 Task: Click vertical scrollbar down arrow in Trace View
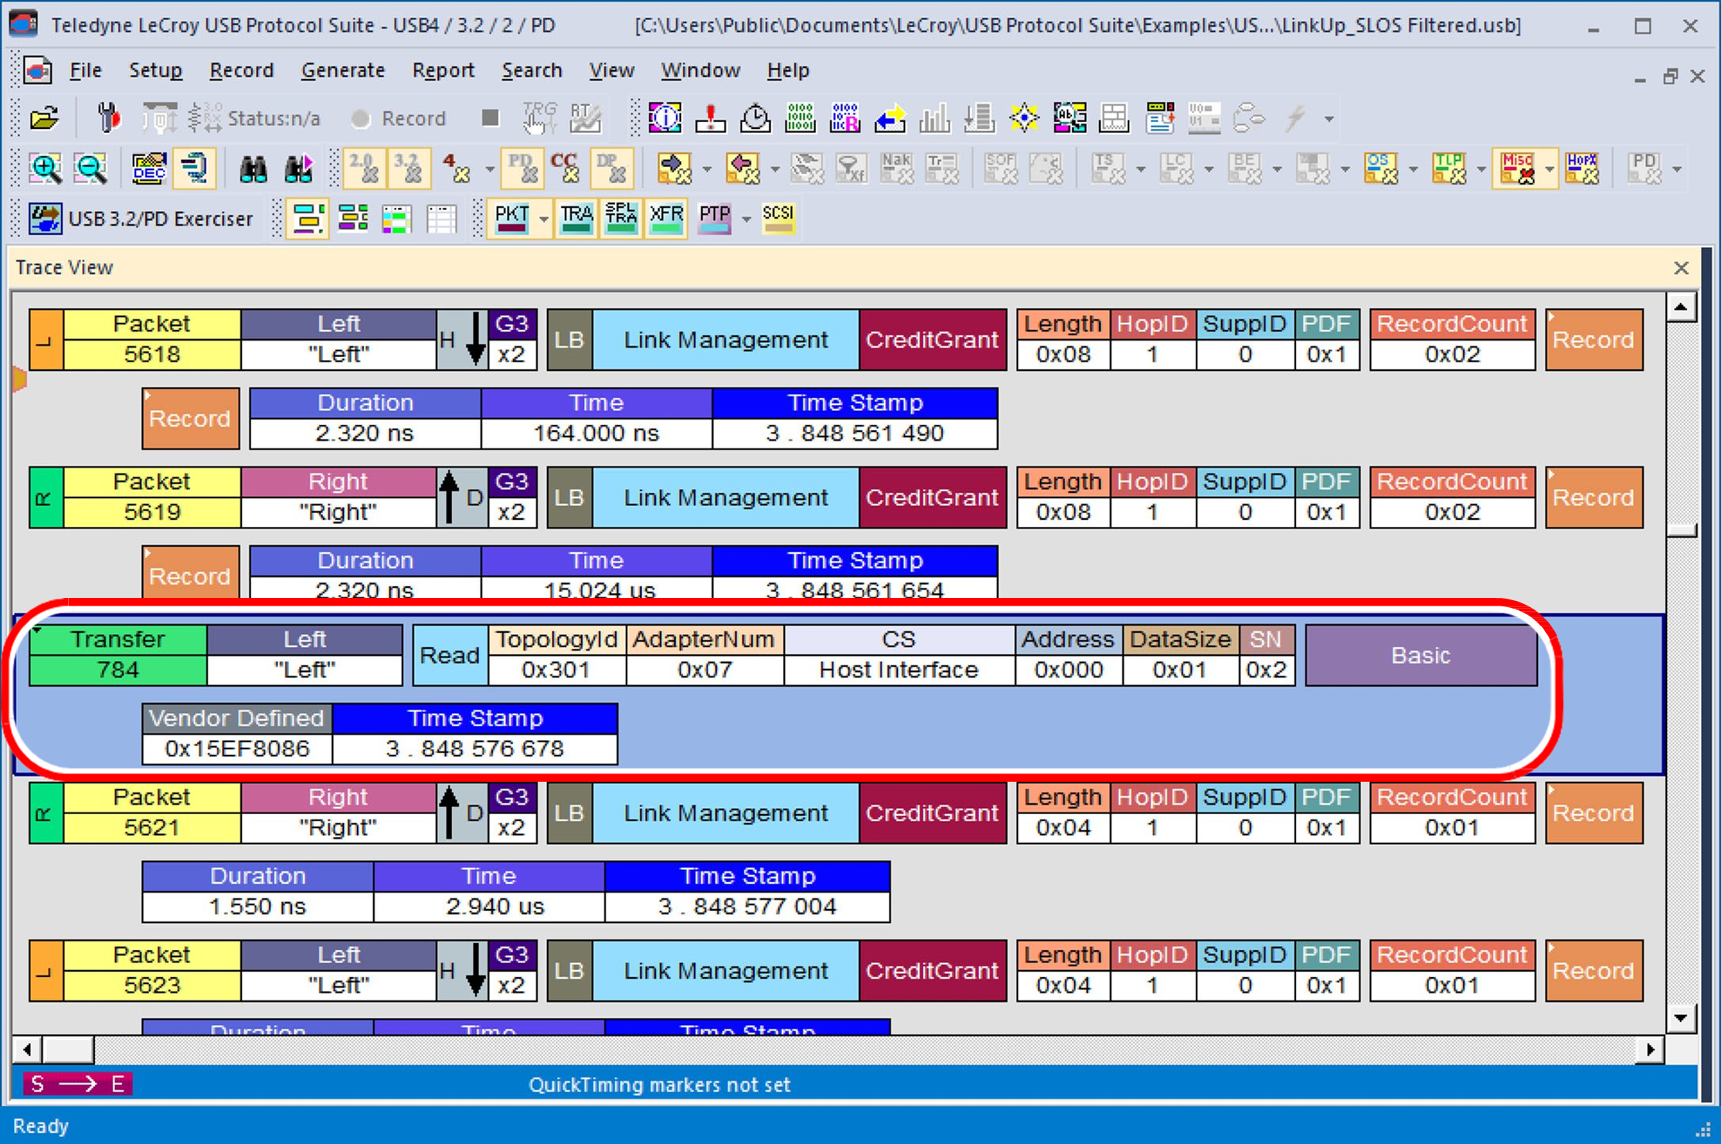(x=1681, y=1018)
